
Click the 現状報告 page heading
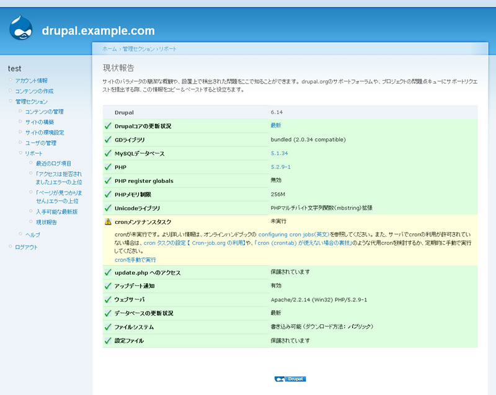[x=118, y=68]
